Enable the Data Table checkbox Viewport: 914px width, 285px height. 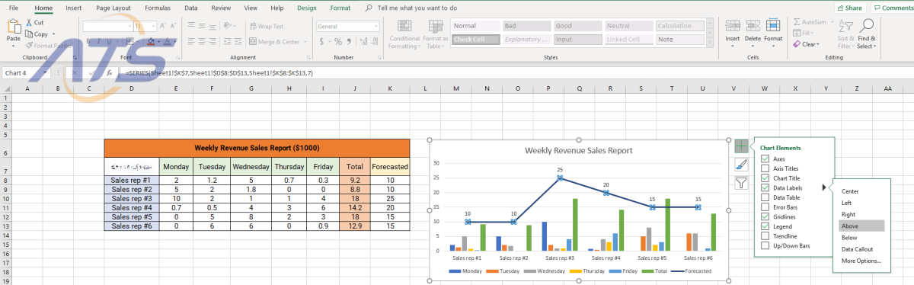765,197
